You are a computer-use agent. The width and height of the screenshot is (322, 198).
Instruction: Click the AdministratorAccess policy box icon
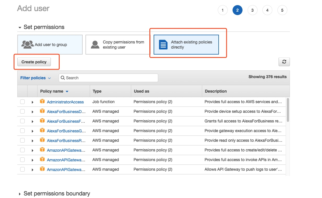pos(42,101)
